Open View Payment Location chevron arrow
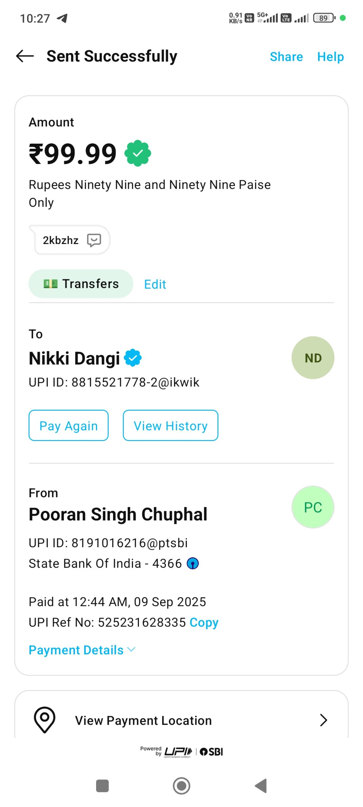 323,720
